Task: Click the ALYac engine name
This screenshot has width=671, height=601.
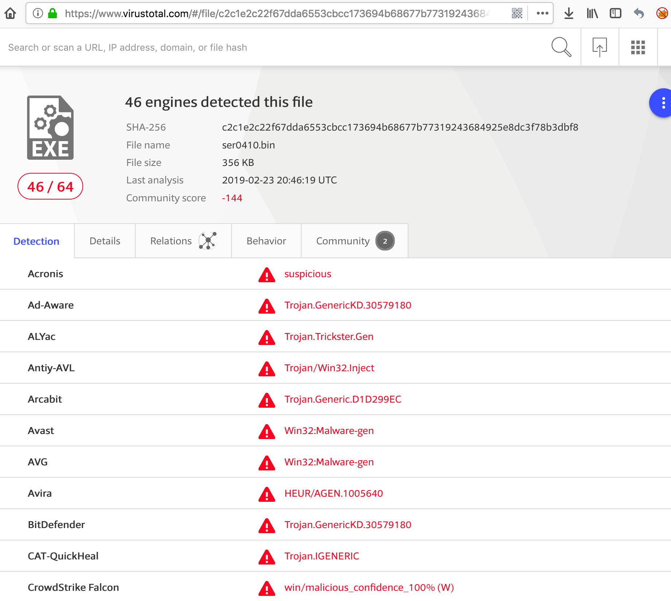Action: point(42,336)
